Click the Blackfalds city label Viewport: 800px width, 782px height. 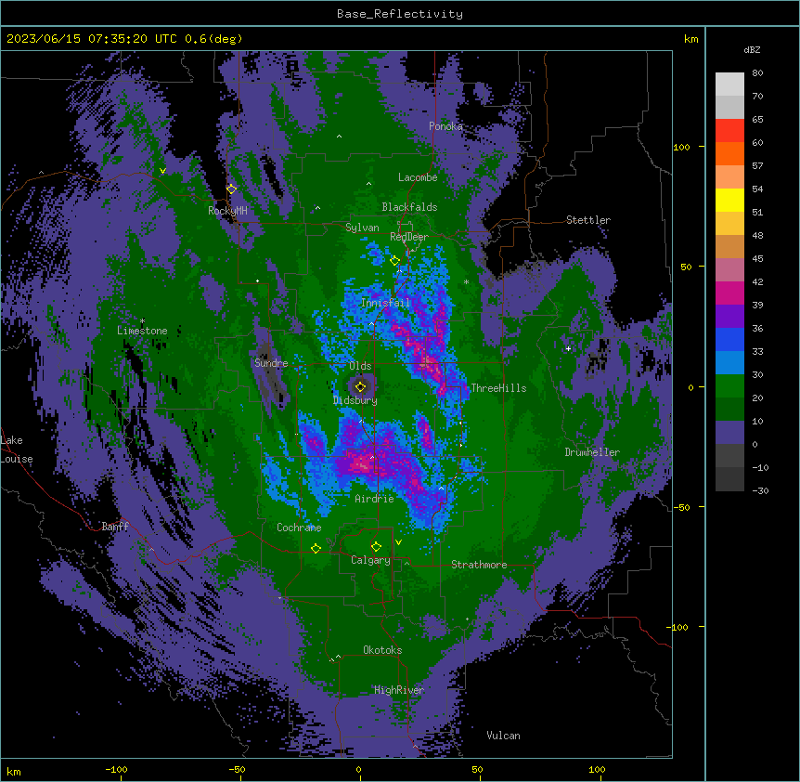(x=409, y=207)
